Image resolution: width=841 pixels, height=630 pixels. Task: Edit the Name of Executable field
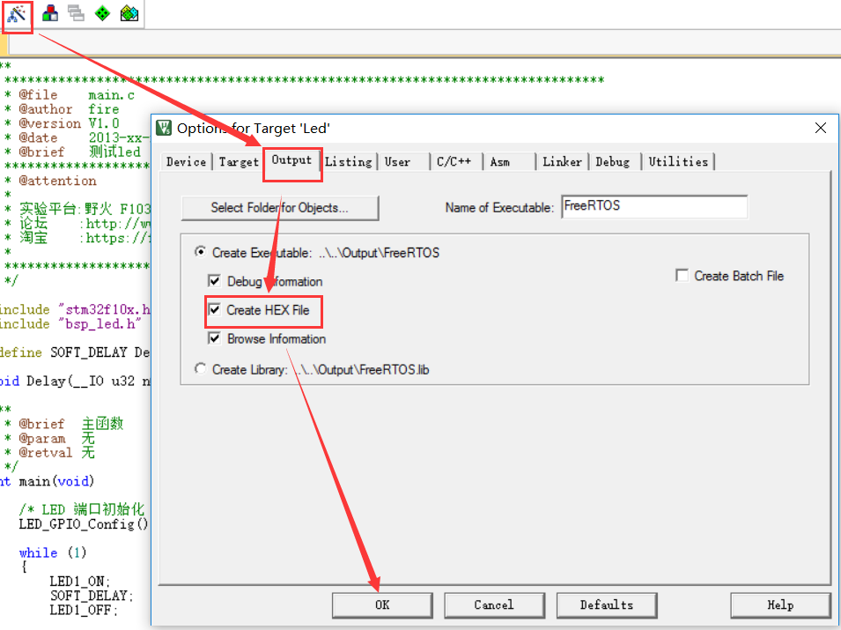654,206
